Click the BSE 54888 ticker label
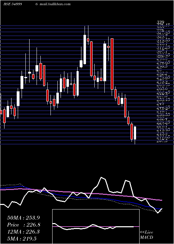The height and width of the screenshot is (244, 174). coord(13,4)
